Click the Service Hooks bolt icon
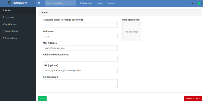The width and height of the screenshot is (203, 101). tap(3, 31)
